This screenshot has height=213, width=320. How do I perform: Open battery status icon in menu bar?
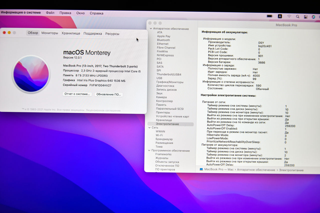pos(270,16)
